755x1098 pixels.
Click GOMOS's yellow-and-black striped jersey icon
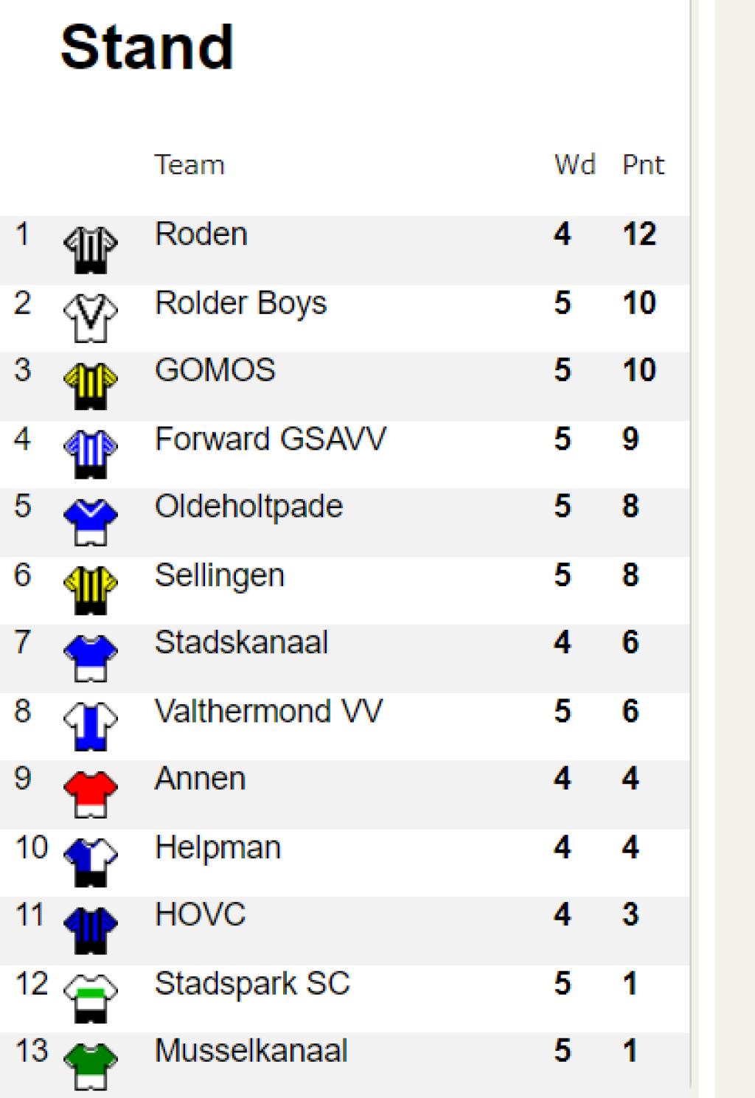[90, 386]
